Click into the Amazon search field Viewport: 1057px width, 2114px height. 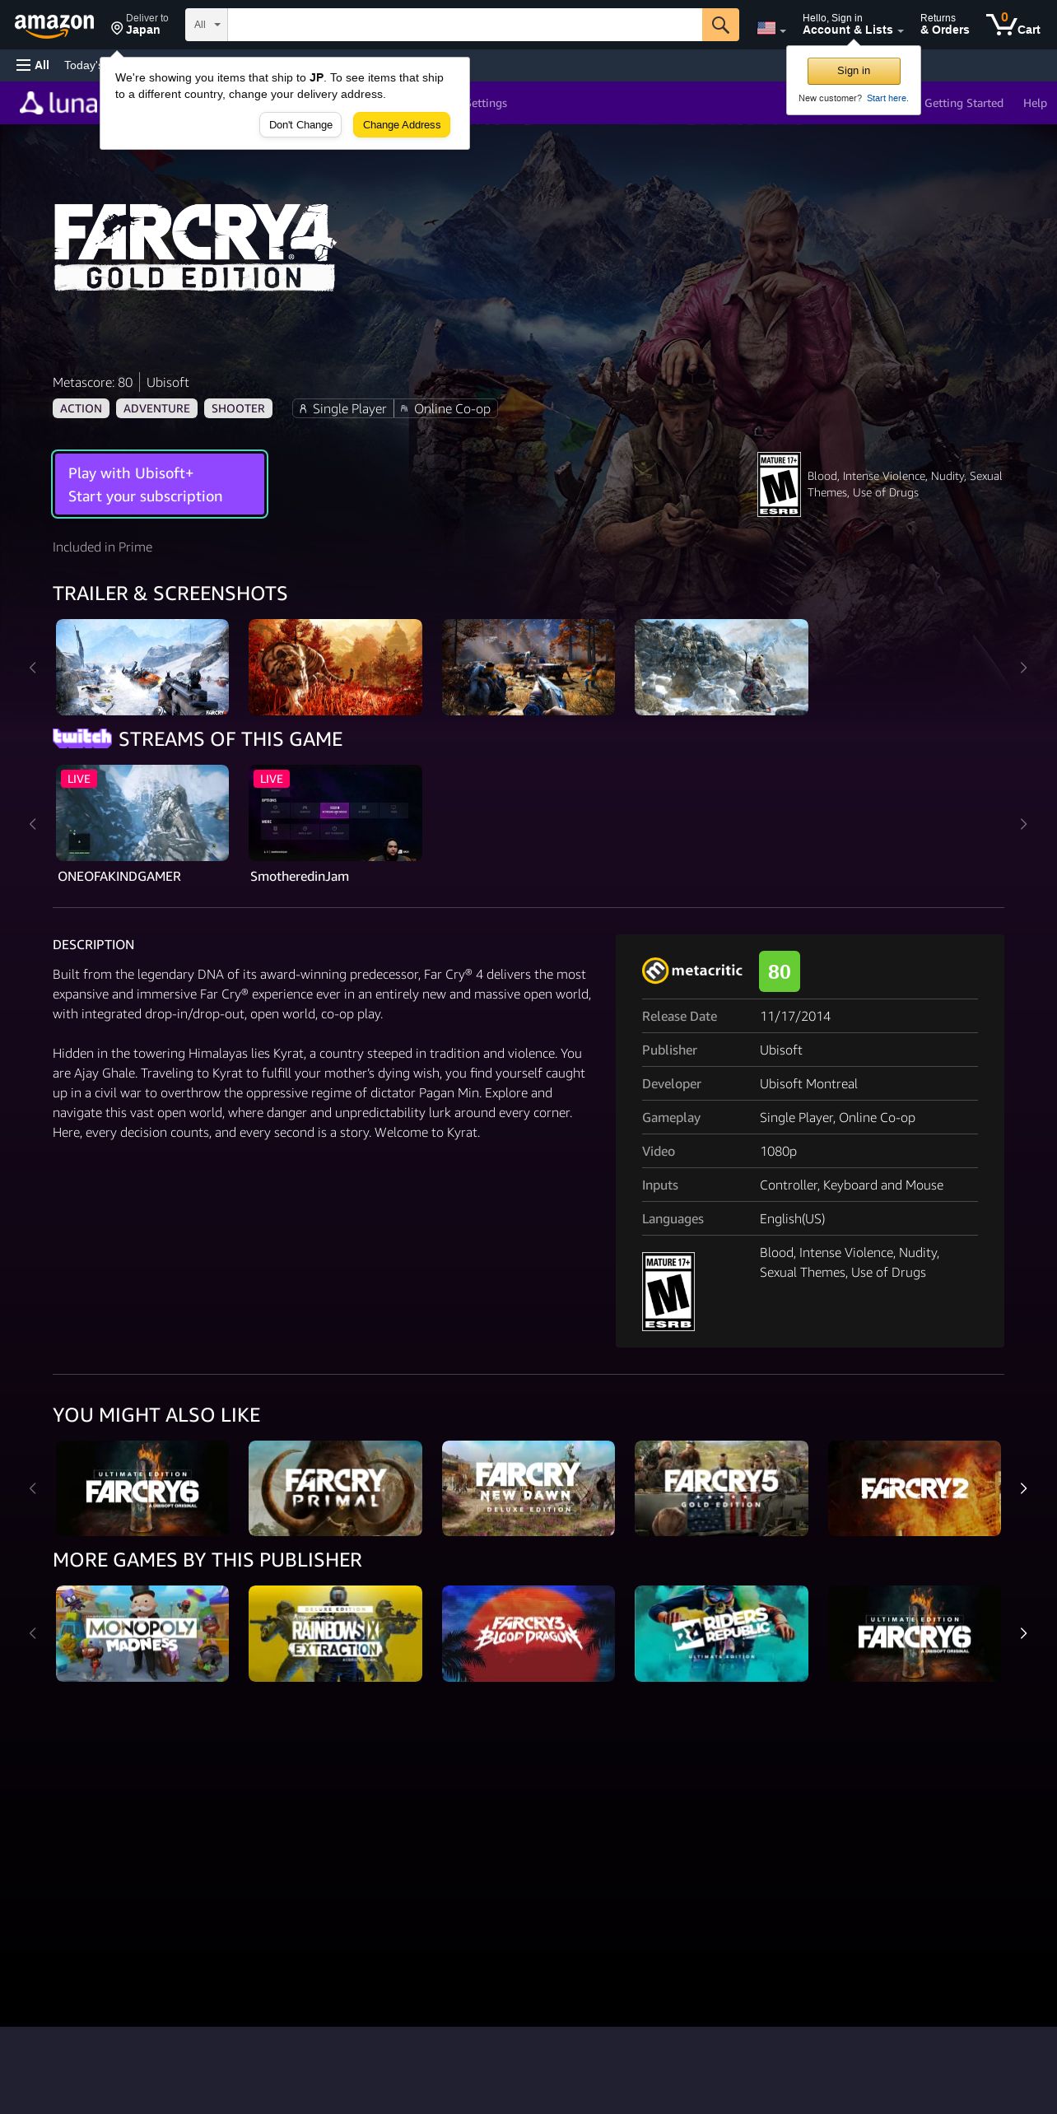pos(464,25)
